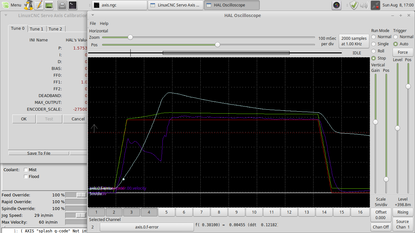Select oscilloscope channel 4 button
415x233 pixels.
[149, 212]
